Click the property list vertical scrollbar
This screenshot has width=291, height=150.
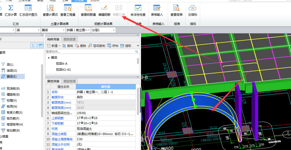[138, 101]
